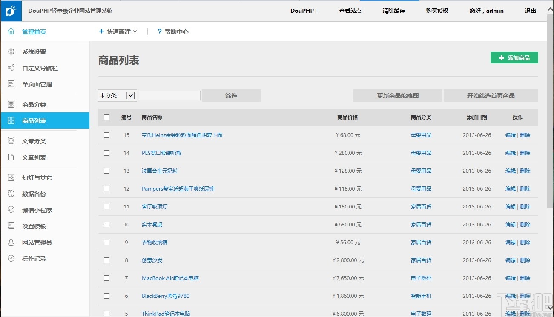This screenshot has height=317, width=554.
Task: Click the 更新商品缩略图 button
Action: [x=398, y=96]
